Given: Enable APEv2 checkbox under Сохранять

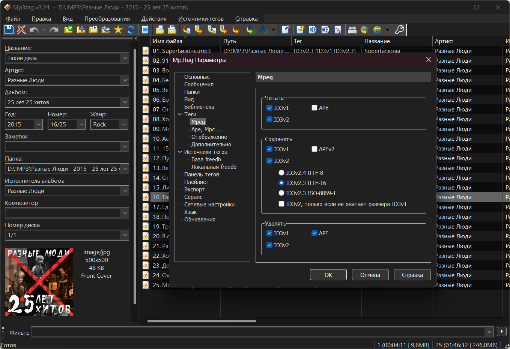Looking at the screenshot, I should (x=314, y=149).
